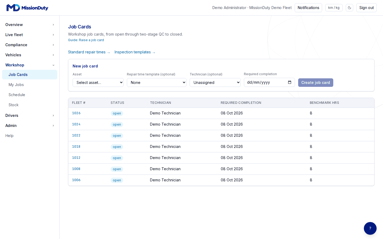Image resolution: width=383 pixels, height=239 pixels.
Task: Open the help question mark bubble
Action: click(x=370, y=228)
